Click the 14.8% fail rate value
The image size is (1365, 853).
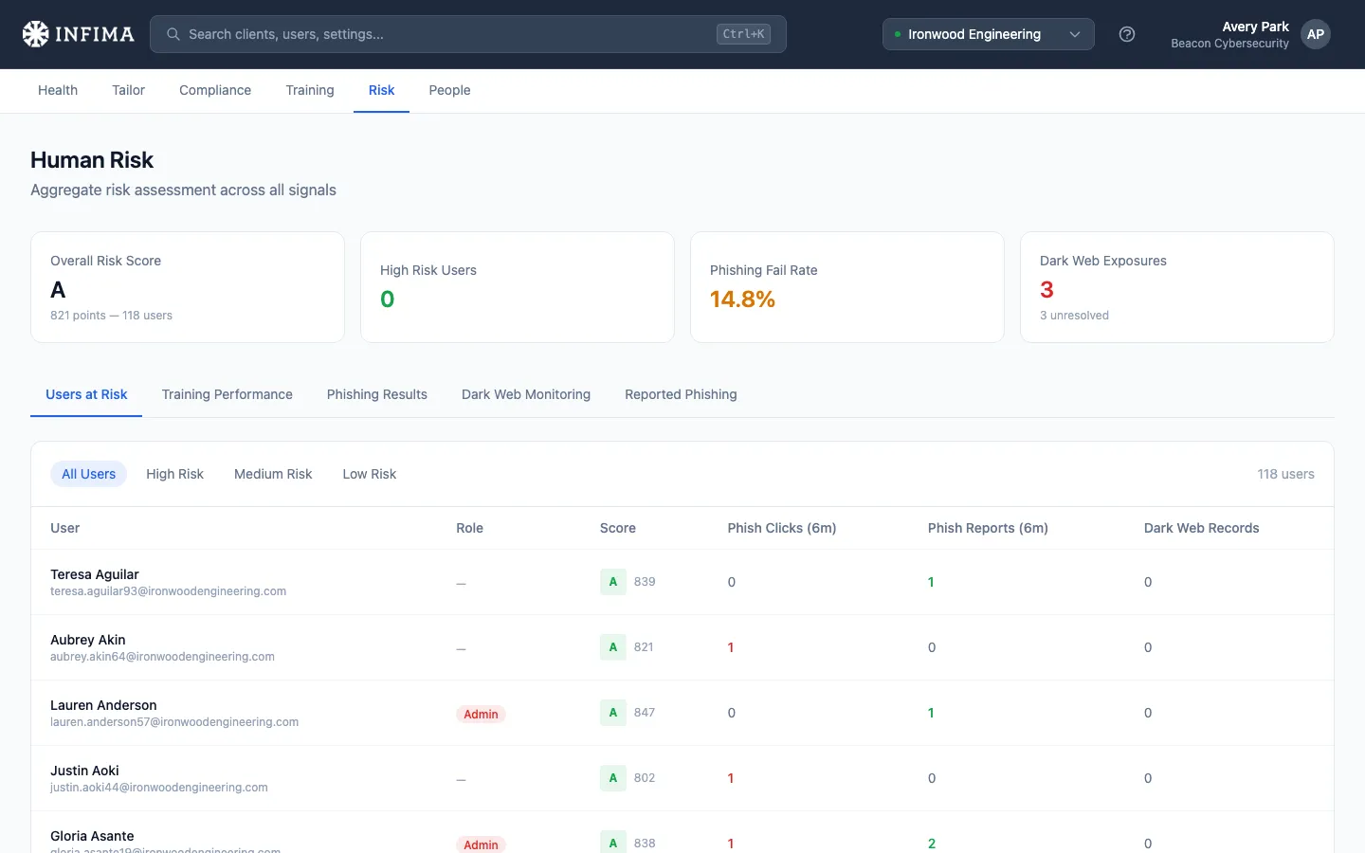742,299
